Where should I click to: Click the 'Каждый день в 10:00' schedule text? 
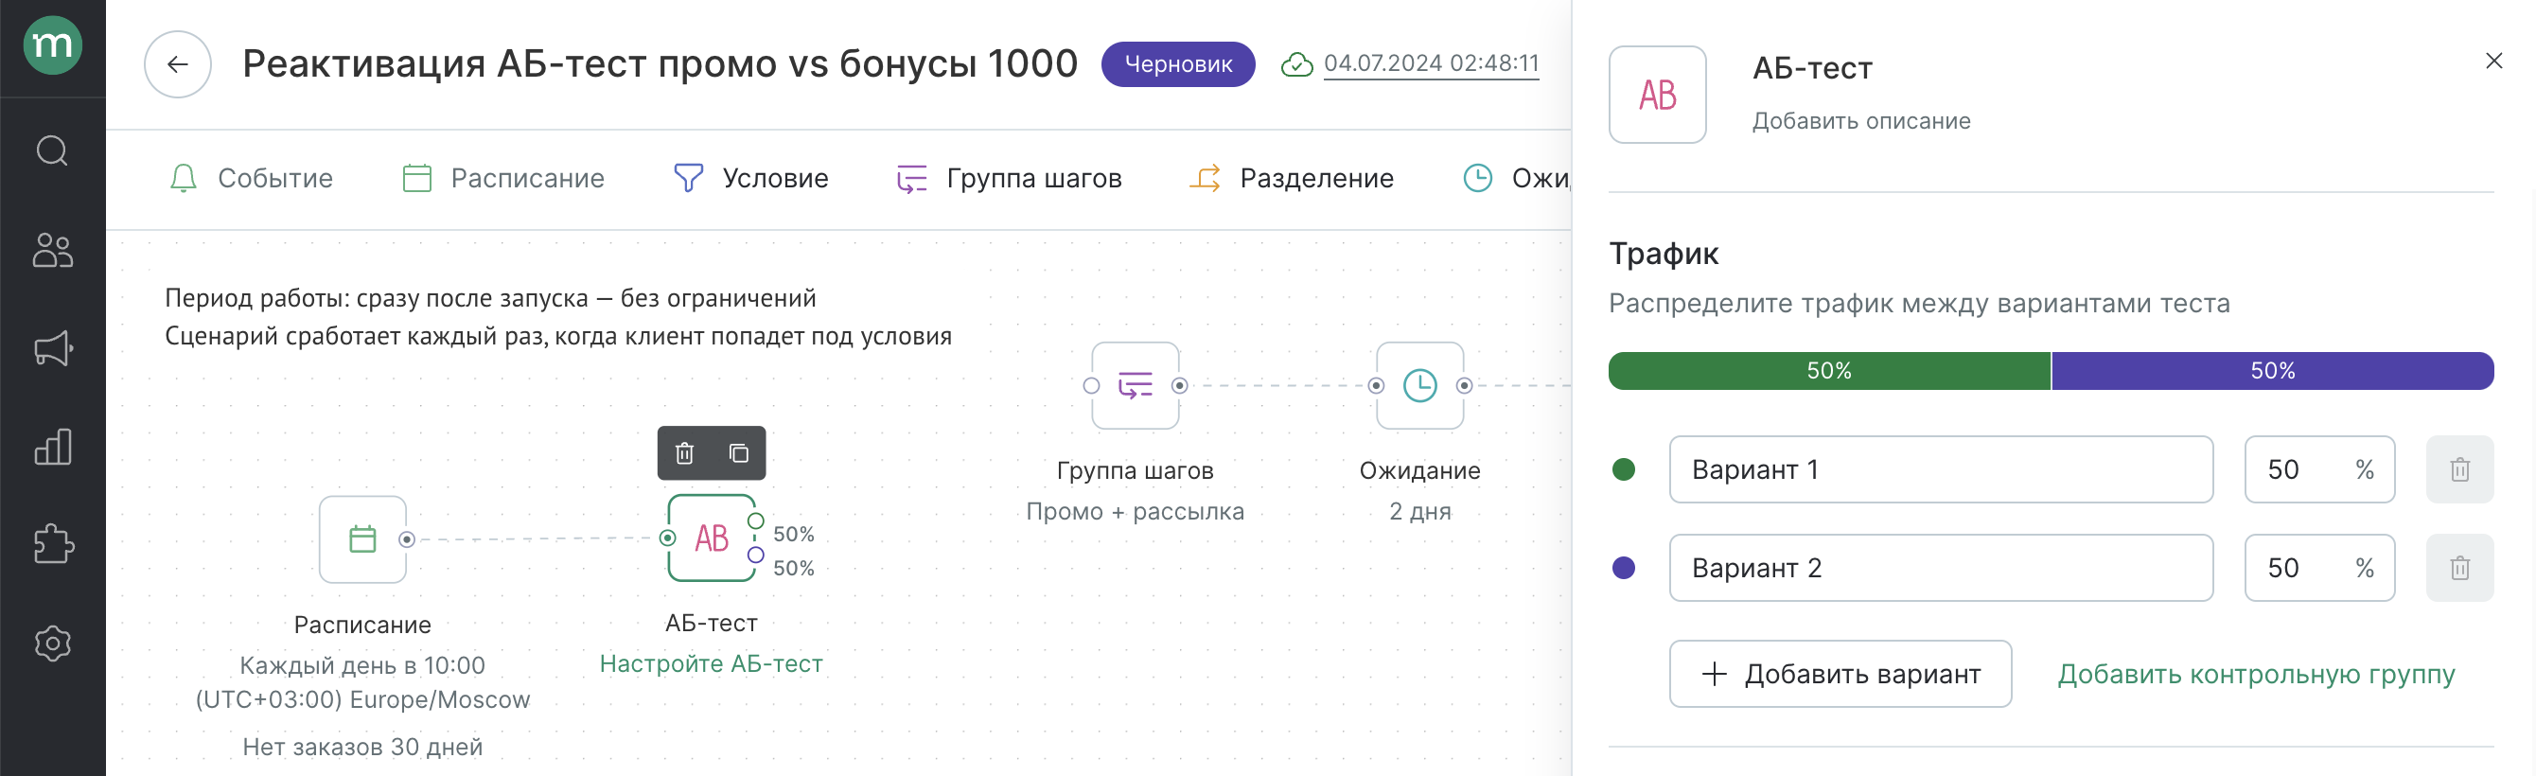point(362,665)
